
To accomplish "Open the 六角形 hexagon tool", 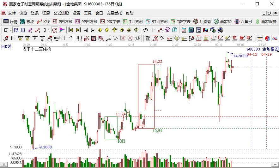I will (243, 21).
